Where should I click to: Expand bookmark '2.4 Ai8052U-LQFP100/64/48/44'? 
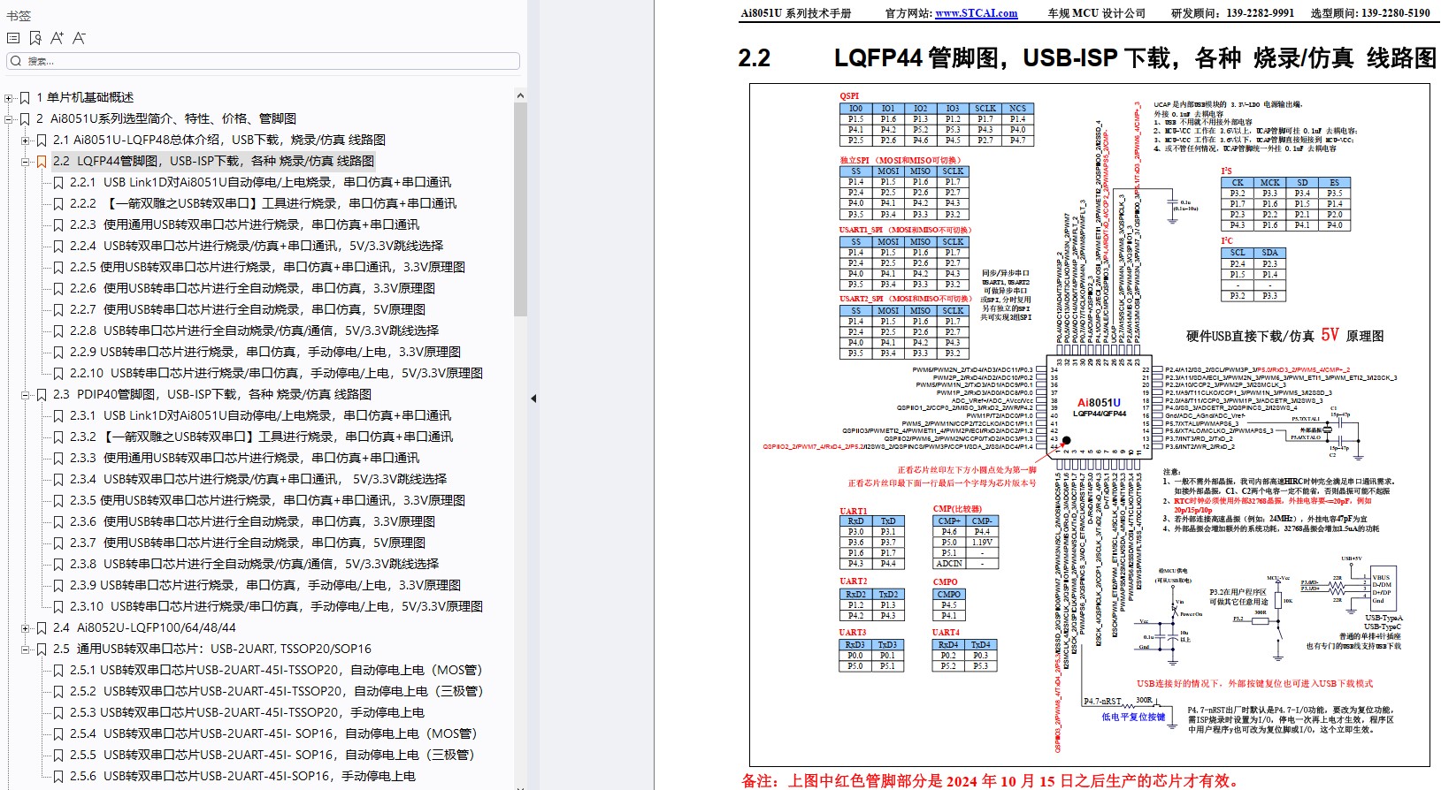[26, 628]
